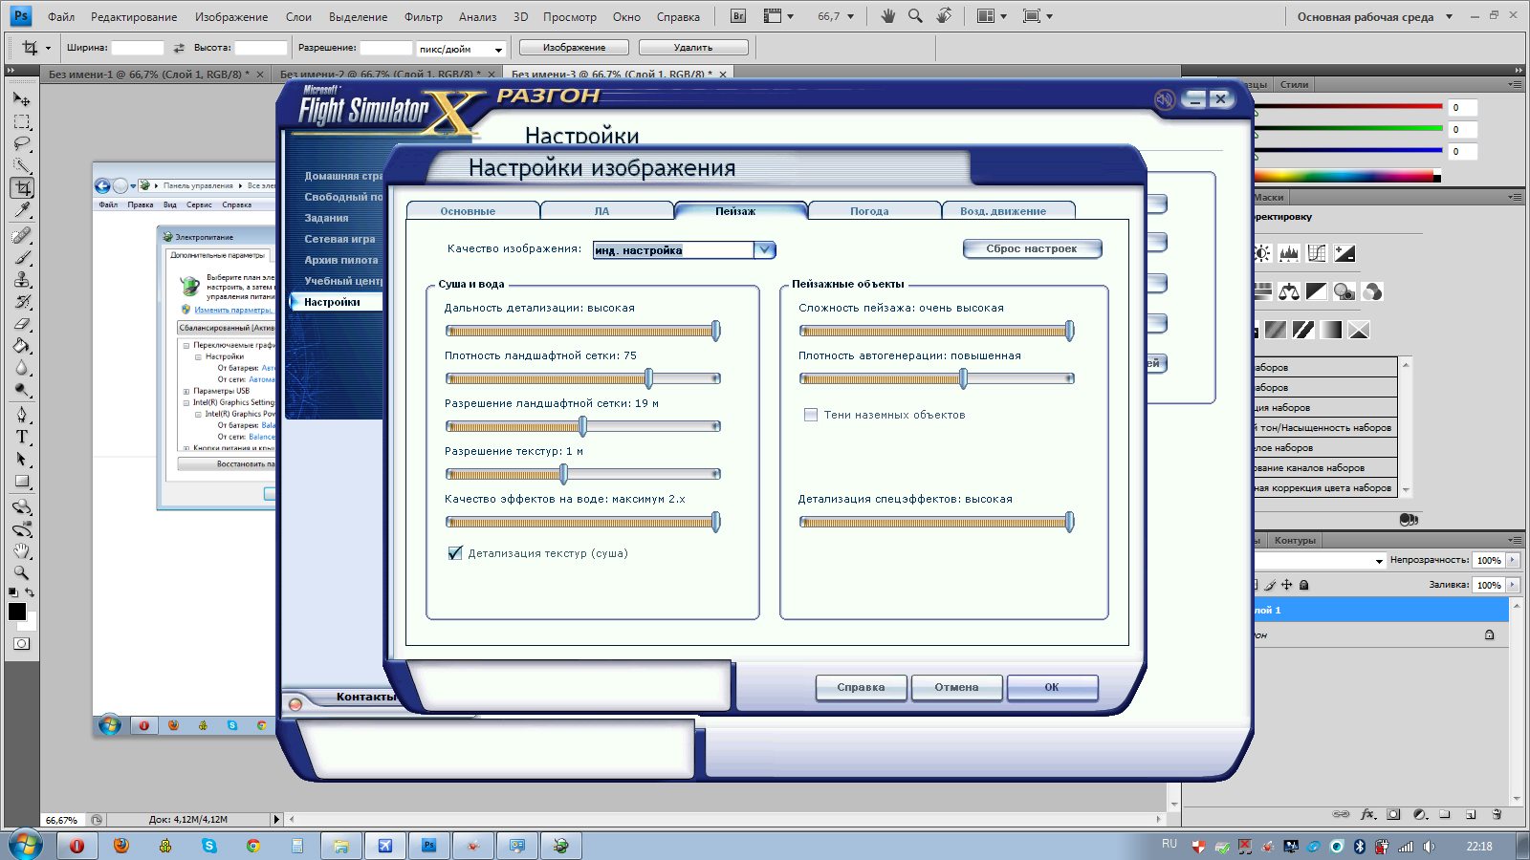The height and width of the screenshot is (860, 1530).
Task: Select the Rectangular Marquee tool
Action: [x=21, y=121]
